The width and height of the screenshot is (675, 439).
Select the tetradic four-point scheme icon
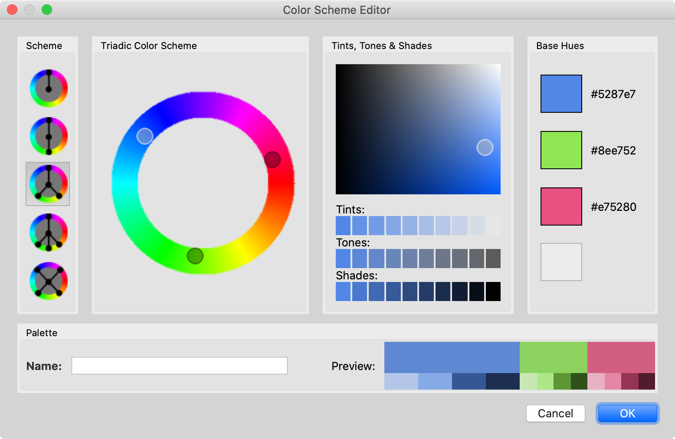tap(49, 232)
